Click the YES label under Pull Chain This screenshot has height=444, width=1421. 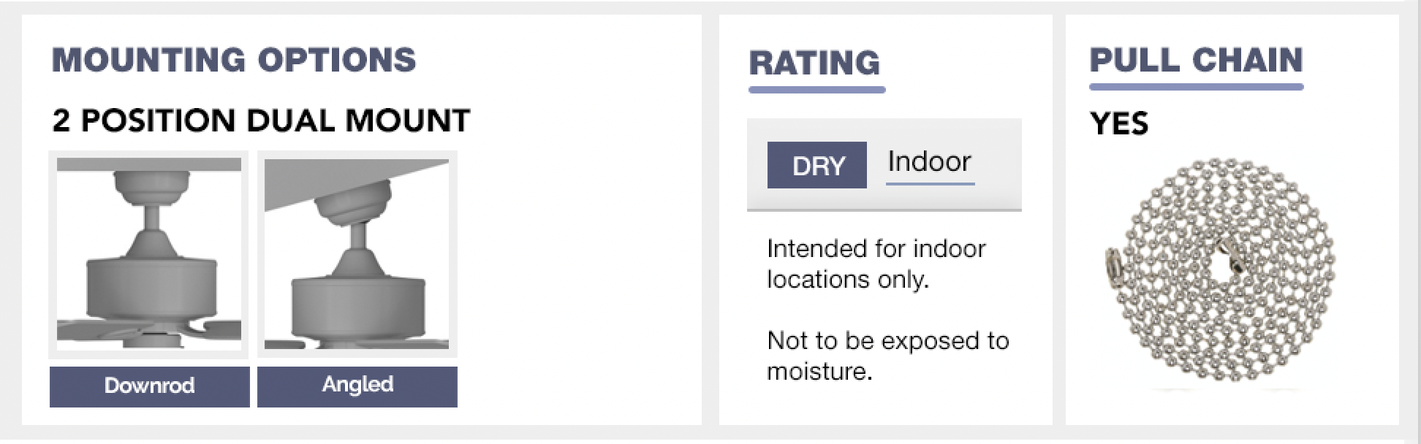click(x=1119, y=123)
